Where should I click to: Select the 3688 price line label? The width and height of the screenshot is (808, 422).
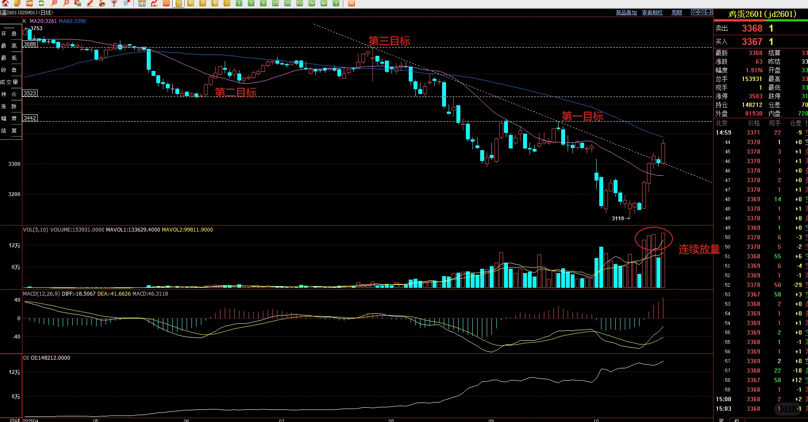[x=30, y=44]
